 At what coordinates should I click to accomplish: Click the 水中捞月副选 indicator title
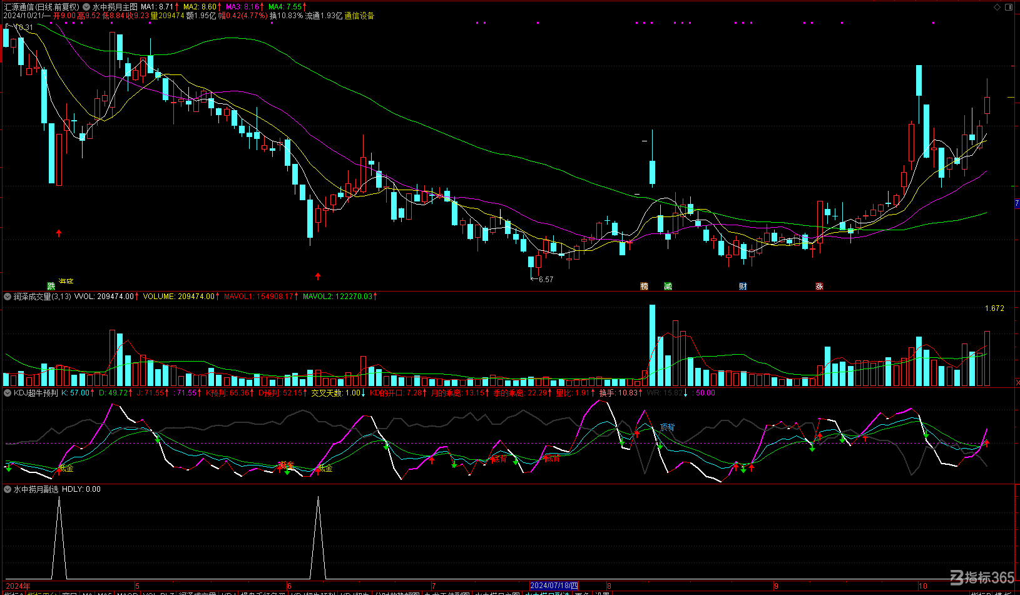36,489
